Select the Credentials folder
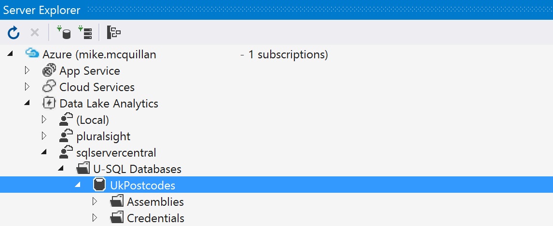The image size is (553, 226). (x=155, y=218)
